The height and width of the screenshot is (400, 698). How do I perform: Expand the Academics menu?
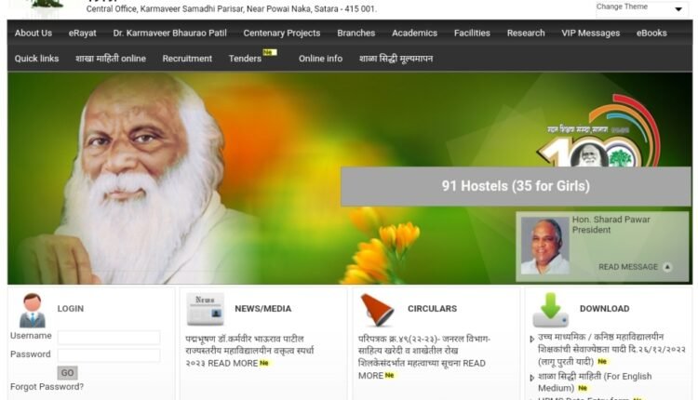pos(414,33)
